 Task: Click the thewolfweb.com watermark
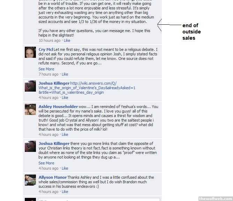coord(216,199)
